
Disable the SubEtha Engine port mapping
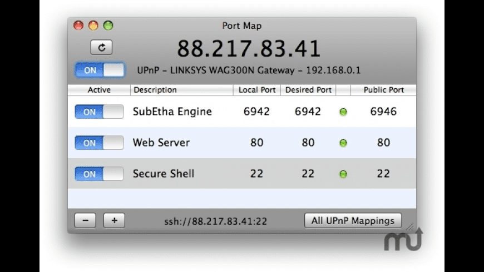pos(99,112)
